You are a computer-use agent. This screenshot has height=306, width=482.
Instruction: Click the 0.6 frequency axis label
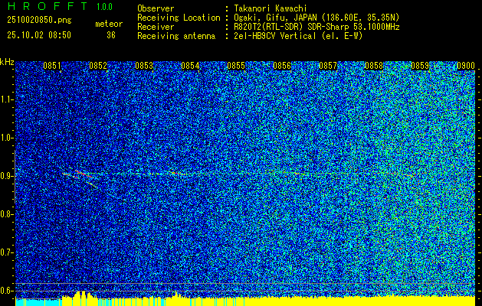pyautogui.click(x=5, y=291)
